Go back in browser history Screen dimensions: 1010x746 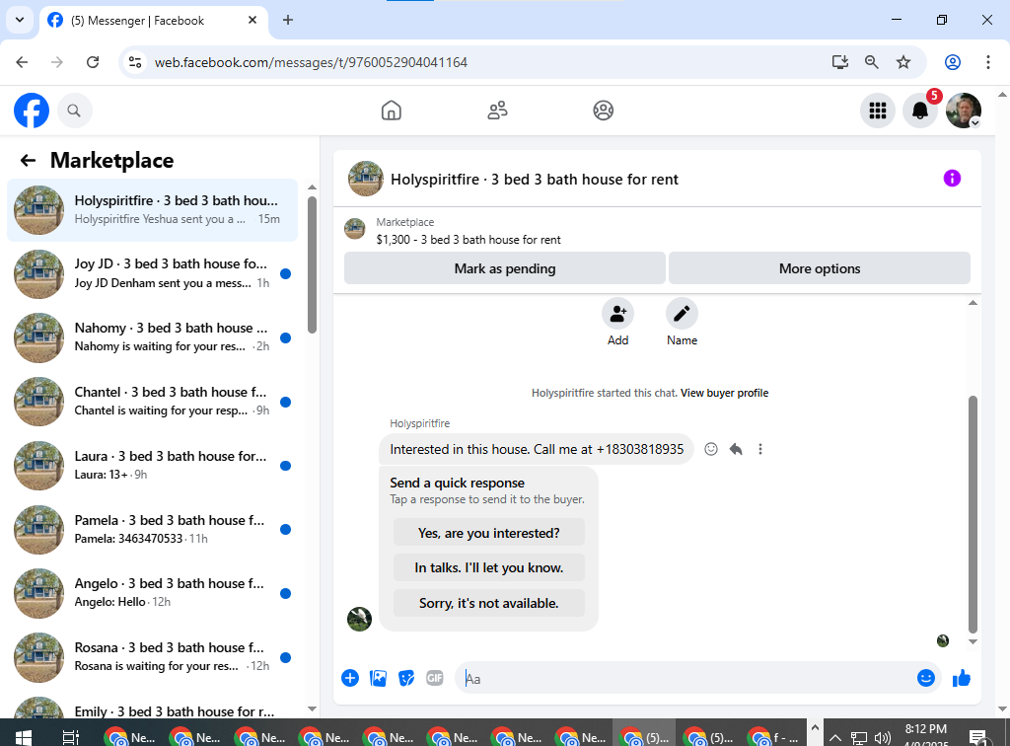point(22,62)
